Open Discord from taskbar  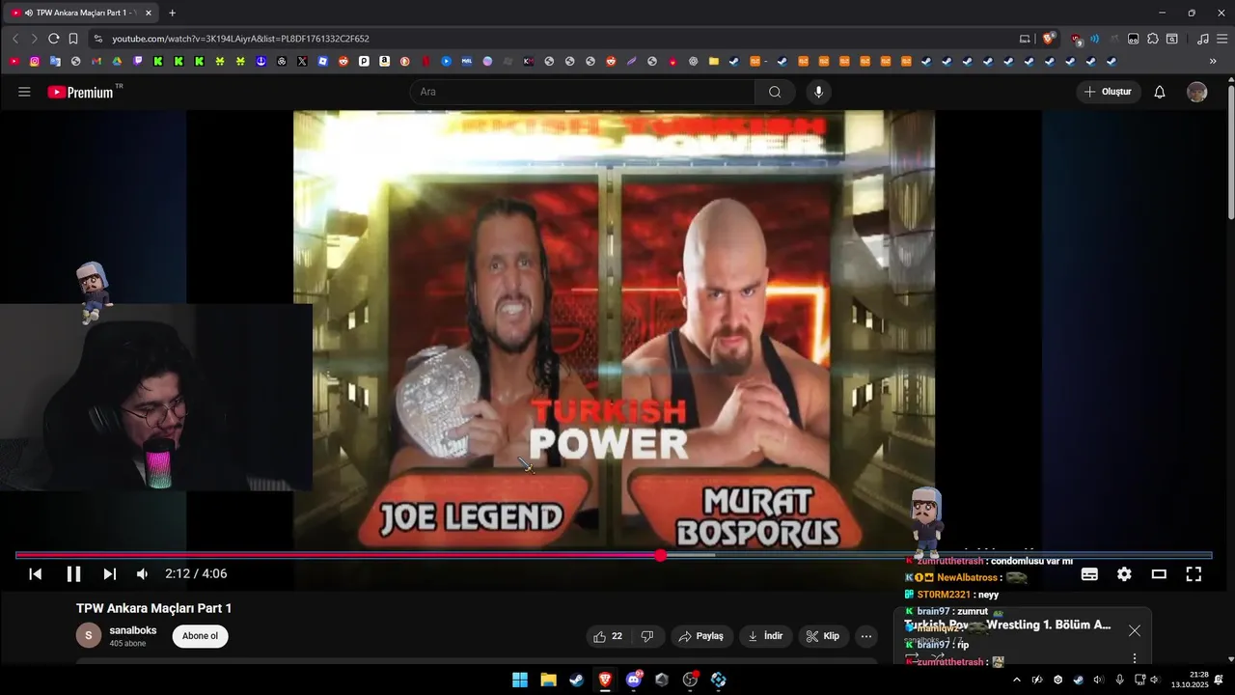click(634, 680)
